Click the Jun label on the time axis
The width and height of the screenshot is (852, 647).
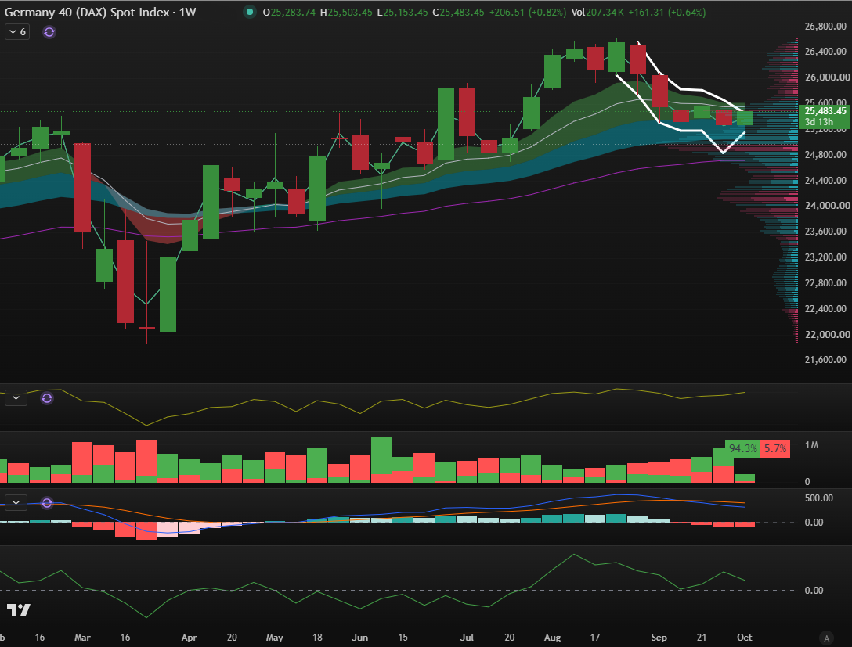[x=359, y=638]
